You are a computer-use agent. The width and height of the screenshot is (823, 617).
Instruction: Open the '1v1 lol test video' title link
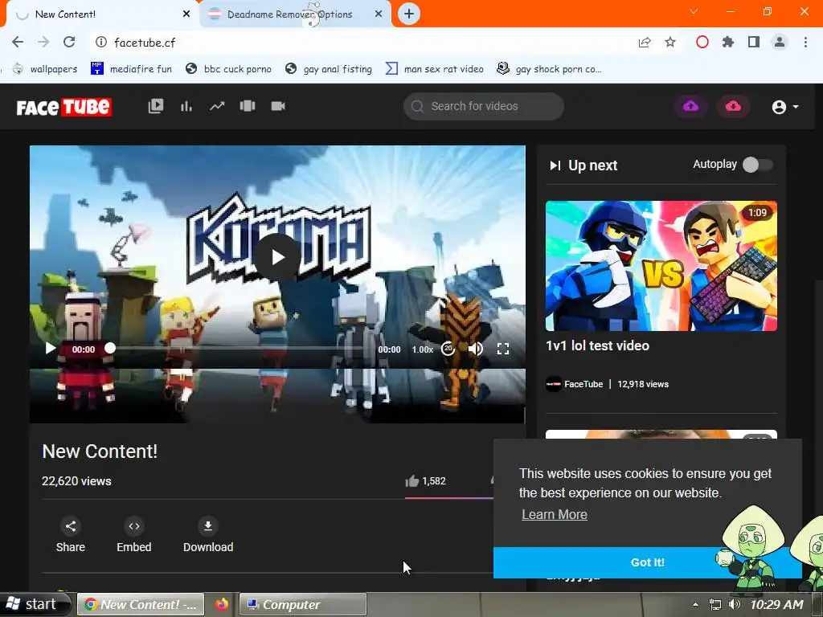coord(597,345)
